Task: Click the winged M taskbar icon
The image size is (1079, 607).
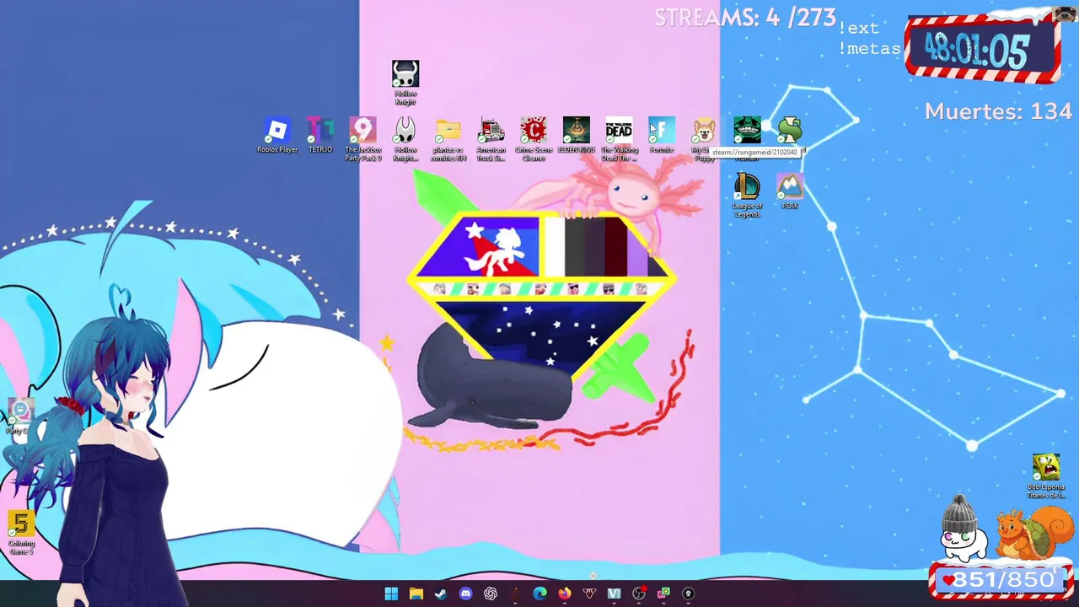Action: [x=589, y=594]
